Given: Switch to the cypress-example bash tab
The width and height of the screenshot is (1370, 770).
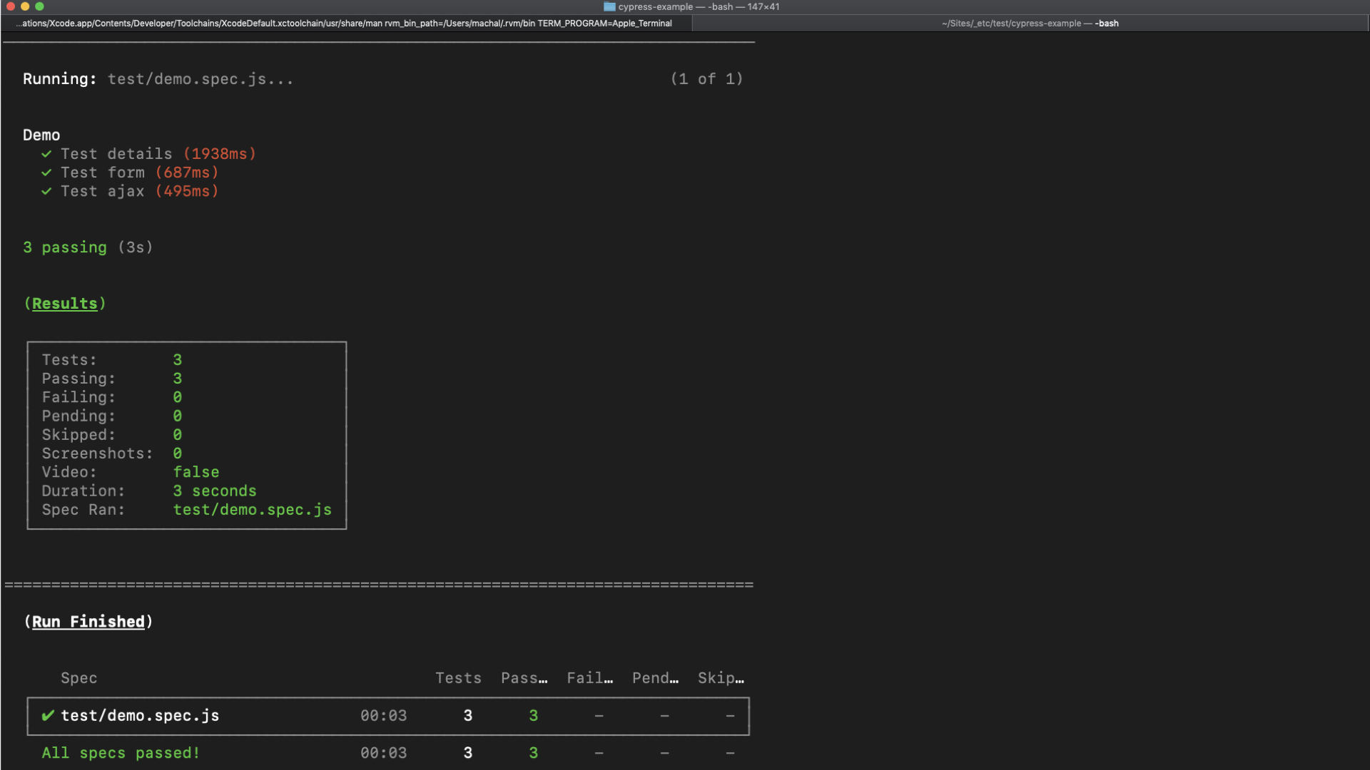Looking at the screenshot, I should coord(1030,24).
